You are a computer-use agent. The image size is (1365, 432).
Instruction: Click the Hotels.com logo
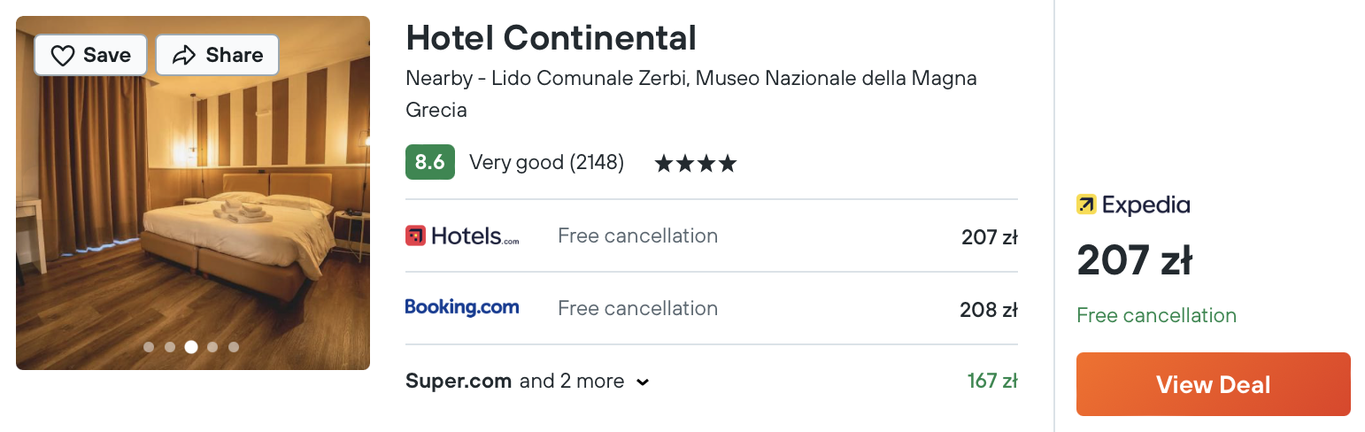[x=462, y=235]
